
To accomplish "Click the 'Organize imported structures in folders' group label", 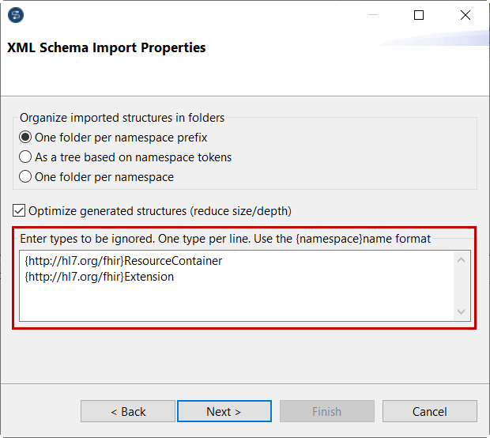I will (x=122, y=118).
